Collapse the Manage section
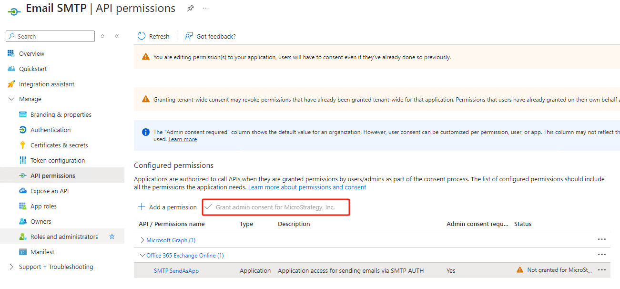Image resolution: width=620 pixels, height=289 pixels. pyautogui.click(x=12, y=99)
